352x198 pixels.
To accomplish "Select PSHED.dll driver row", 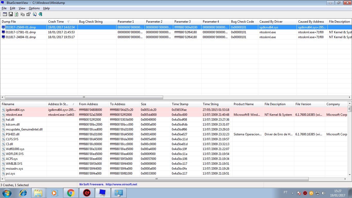I will coord(174,134).
